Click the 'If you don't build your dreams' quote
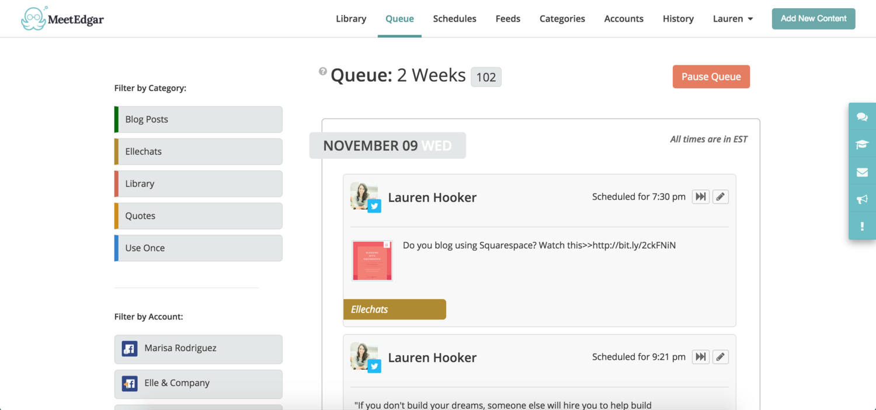 pos(502,405)
